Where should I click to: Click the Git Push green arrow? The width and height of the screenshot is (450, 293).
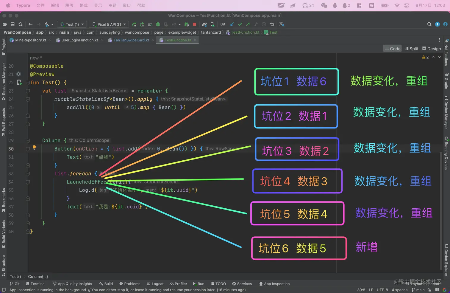pyautogui.click(x=248, y=24)
